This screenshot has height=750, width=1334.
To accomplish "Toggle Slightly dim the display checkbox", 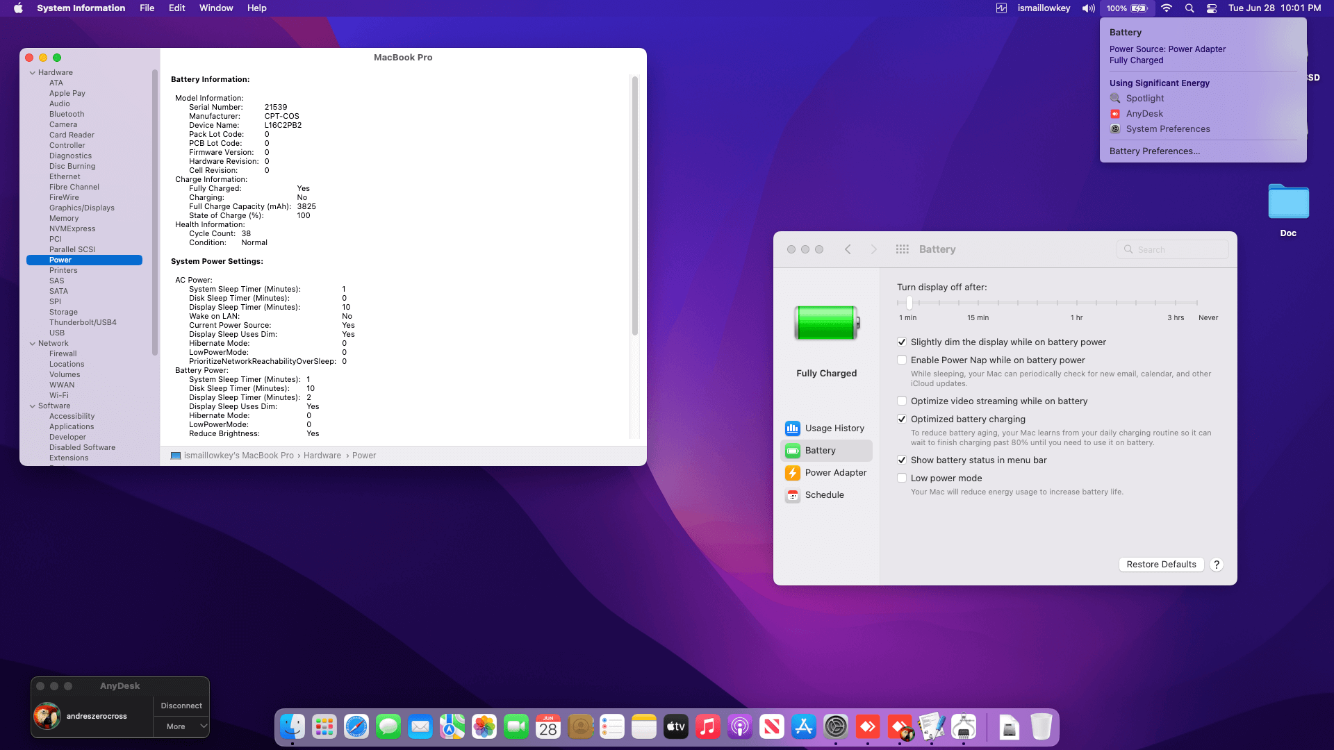I will (x=902, y=342).
